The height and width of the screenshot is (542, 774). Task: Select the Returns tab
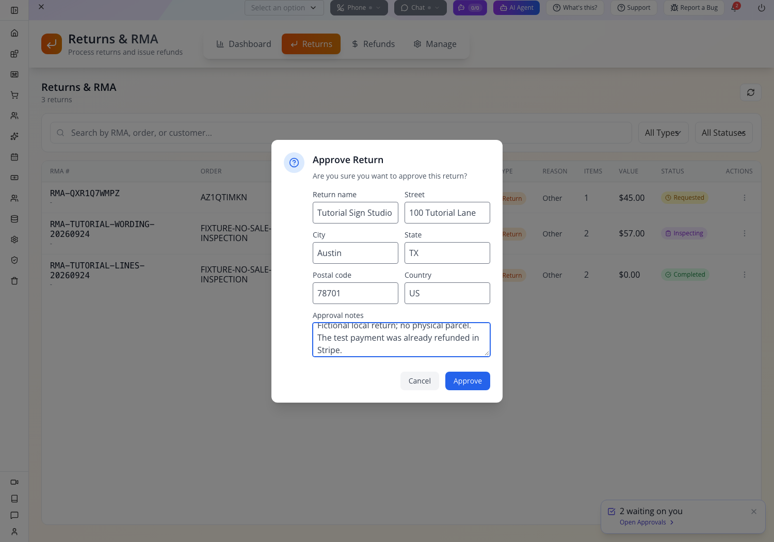coord(311,44)
